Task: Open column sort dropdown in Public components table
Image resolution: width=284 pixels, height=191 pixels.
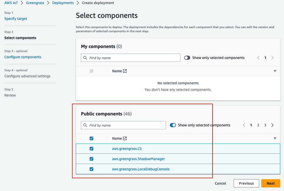Action: point(275,138)
